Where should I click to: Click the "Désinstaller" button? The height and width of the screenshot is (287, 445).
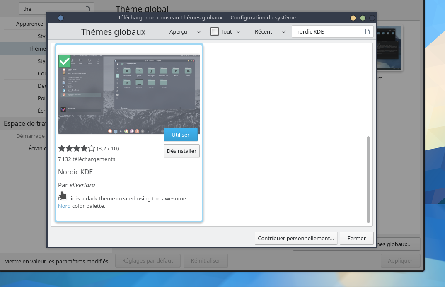(181, 151)
